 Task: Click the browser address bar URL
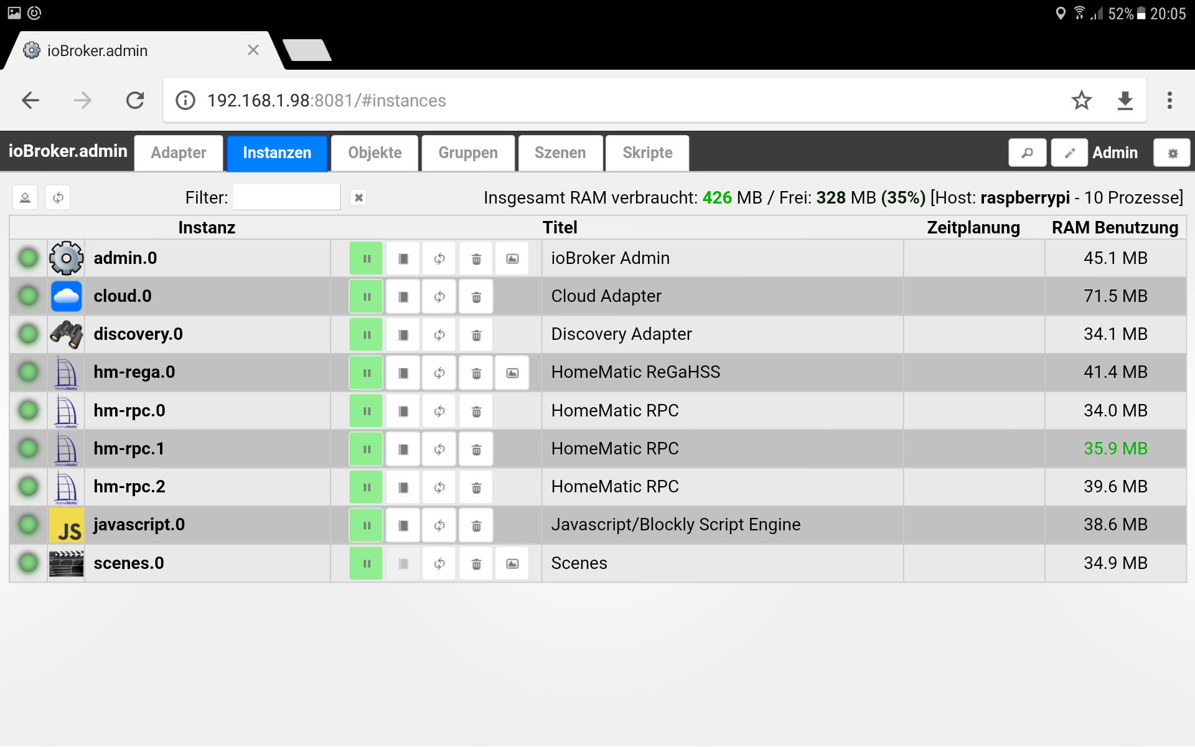pyautogui.click(x=326, y=101)
